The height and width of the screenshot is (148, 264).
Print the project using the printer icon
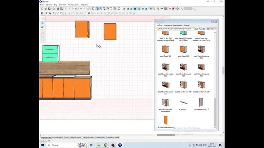tap(58, 9)
